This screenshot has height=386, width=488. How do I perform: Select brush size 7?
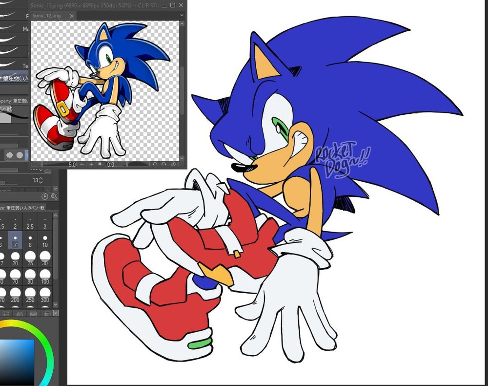[x=15, y=240]
